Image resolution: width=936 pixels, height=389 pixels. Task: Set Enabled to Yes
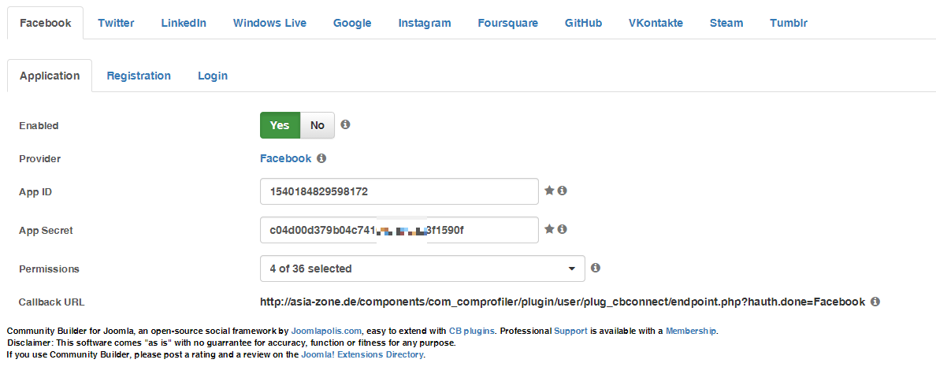280,125
